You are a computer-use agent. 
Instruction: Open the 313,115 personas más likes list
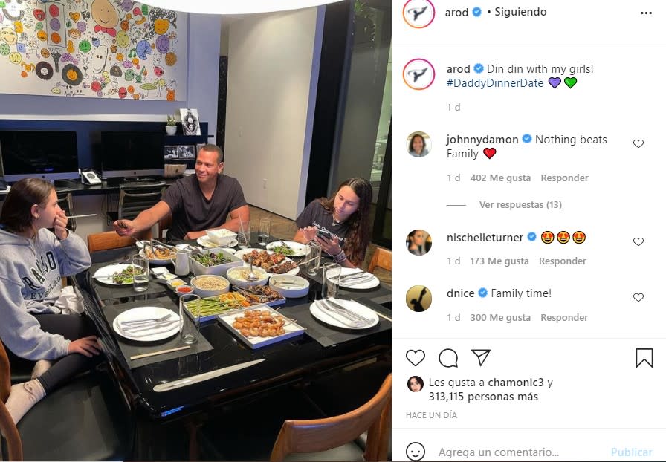(x=483, y=397)
